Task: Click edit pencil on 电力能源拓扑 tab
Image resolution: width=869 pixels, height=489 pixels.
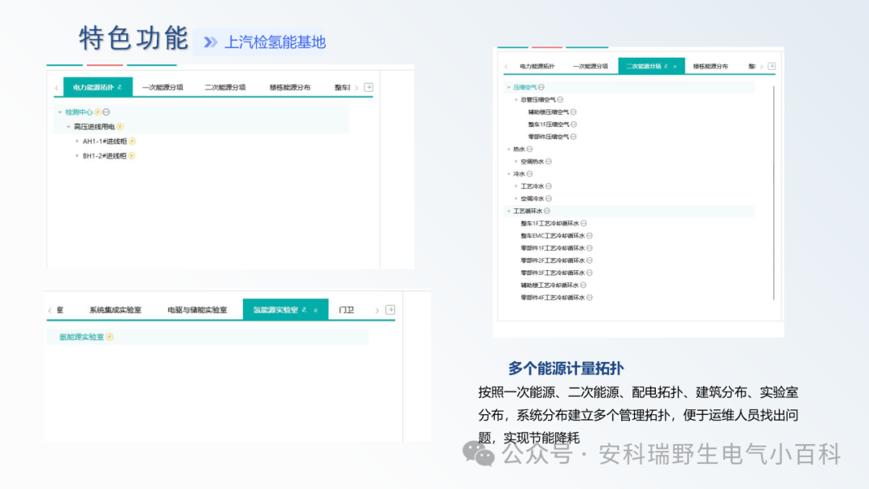Action: pyautogui.click(x=120, y=87)
